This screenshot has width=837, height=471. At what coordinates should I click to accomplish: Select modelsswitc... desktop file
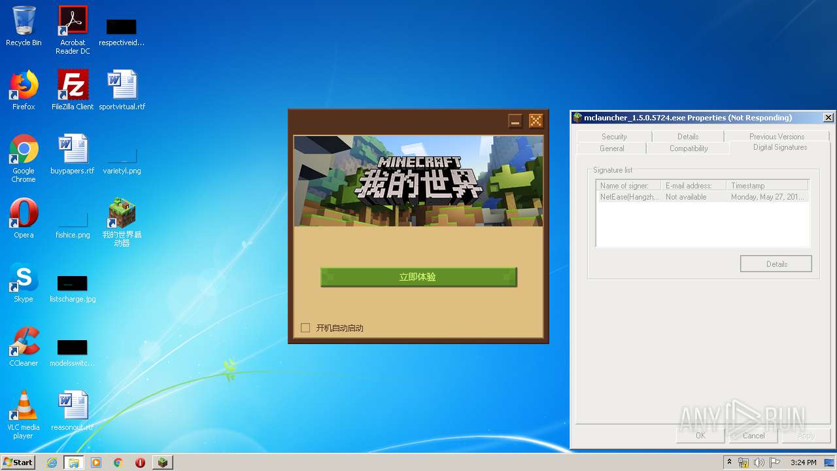click(73, 353)
